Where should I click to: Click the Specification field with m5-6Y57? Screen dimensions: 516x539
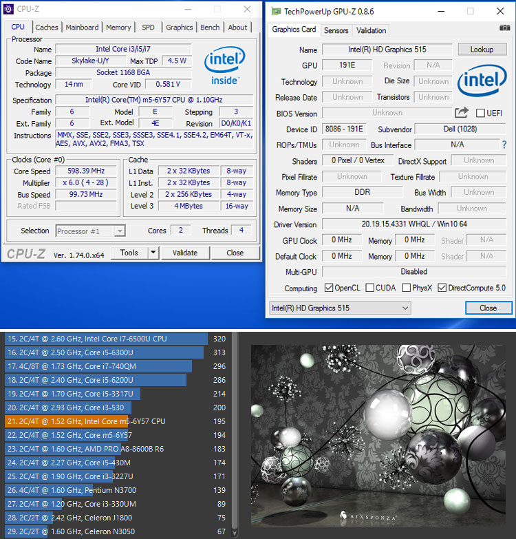coord(154,100)
